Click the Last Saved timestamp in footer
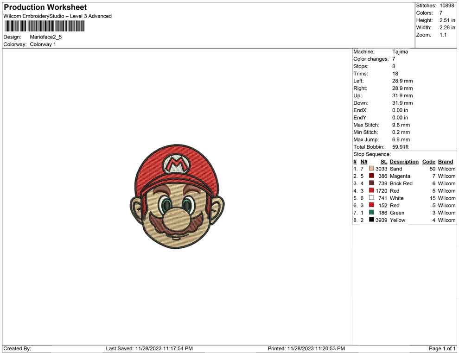Image resolution: width=459 pixels, height=353 pixels. 149,348
